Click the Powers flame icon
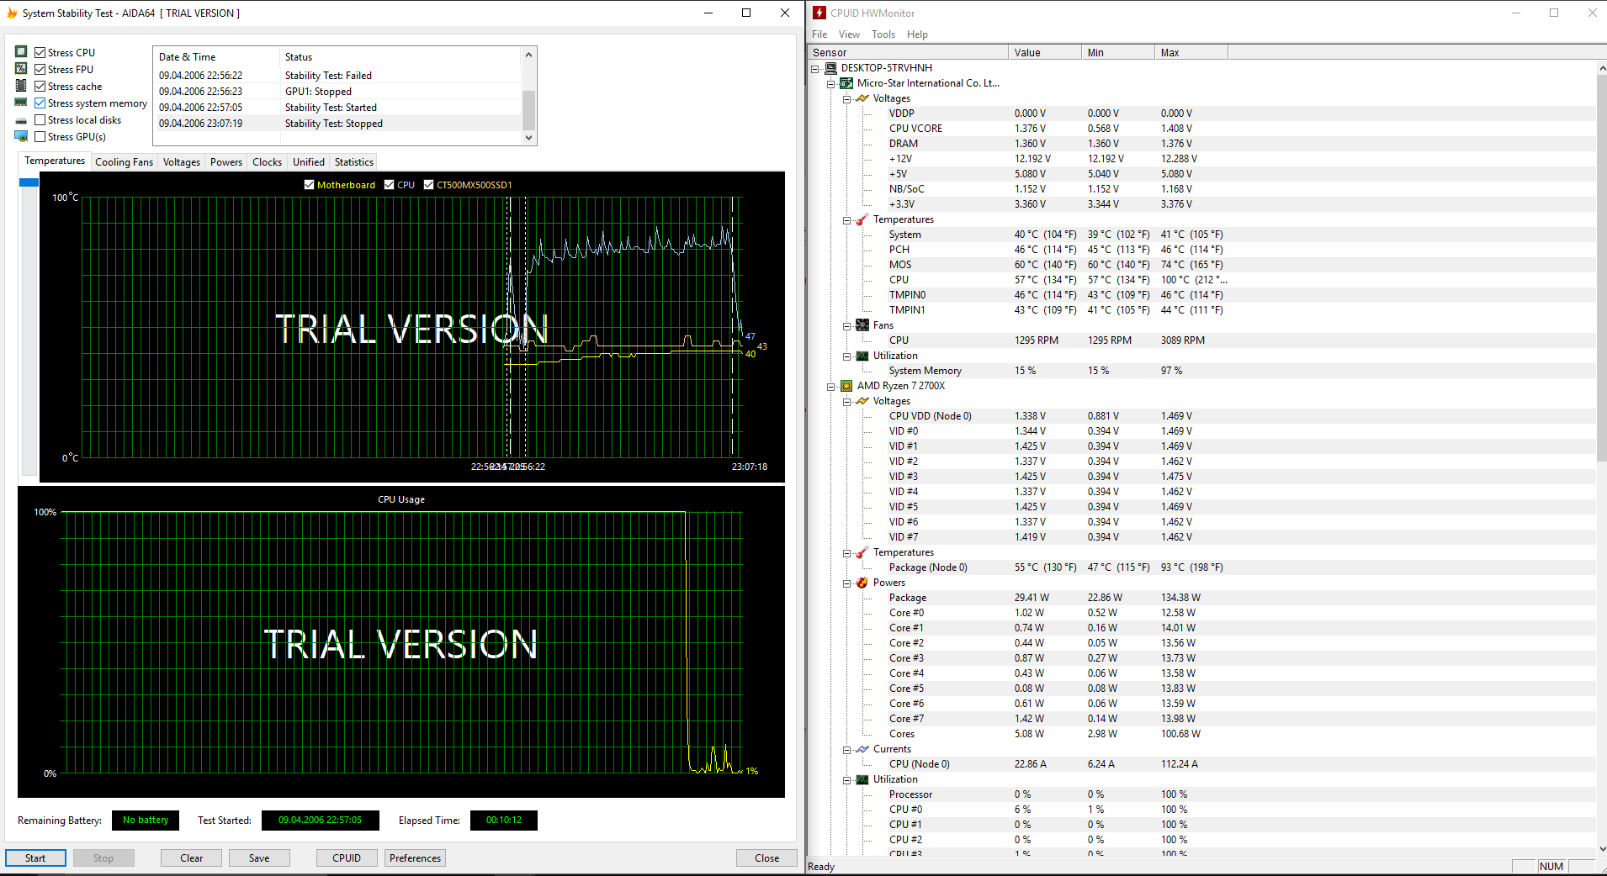The width and height of the screenshot is (1607, 876). pyautogui.click(x=862, y=583)
